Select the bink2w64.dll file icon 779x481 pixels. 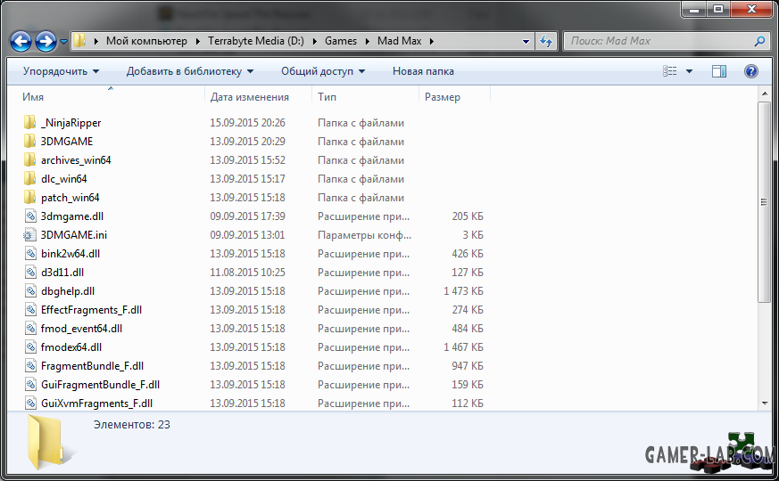[x=30, y=253]
